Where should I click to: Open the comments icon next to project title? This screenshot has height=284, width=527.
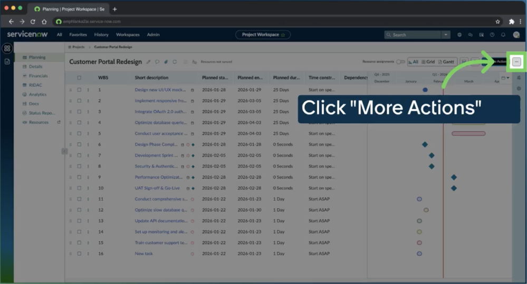pos(157,62)
